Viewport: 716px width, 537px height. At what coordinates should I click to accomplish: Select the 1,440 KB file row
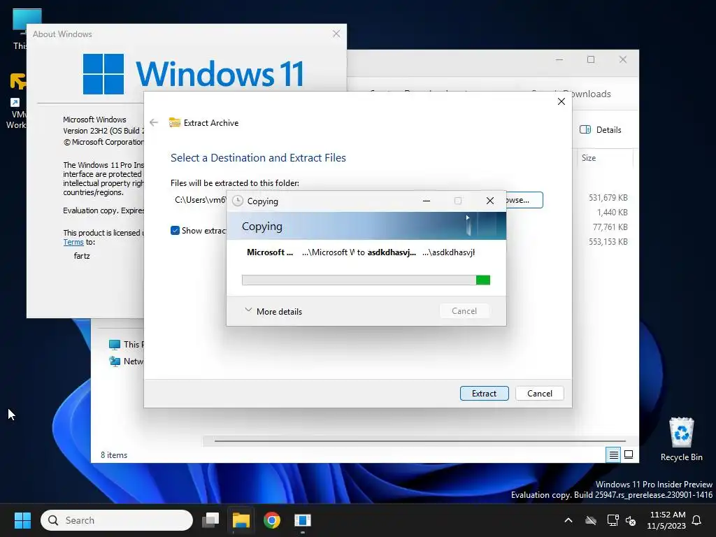pos(612,213)
